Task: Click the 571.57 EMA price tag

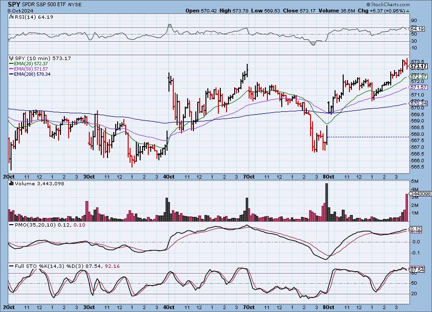Action: tap(419, 87)
